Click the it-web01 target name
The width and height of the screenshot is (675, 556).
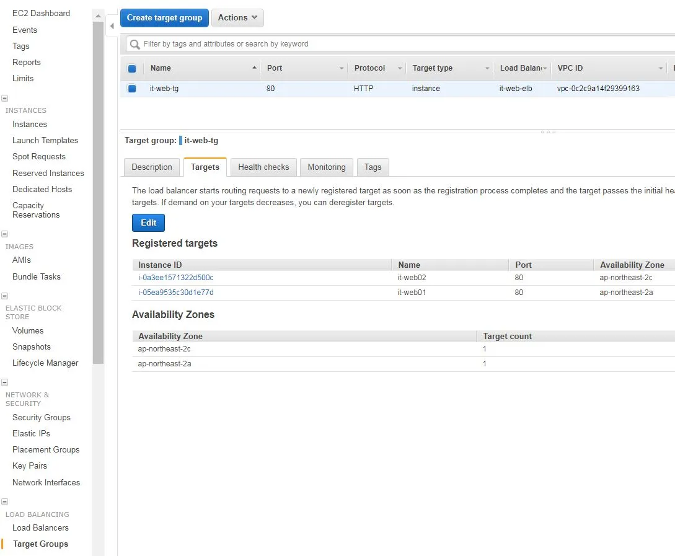(x=412, y=293)
